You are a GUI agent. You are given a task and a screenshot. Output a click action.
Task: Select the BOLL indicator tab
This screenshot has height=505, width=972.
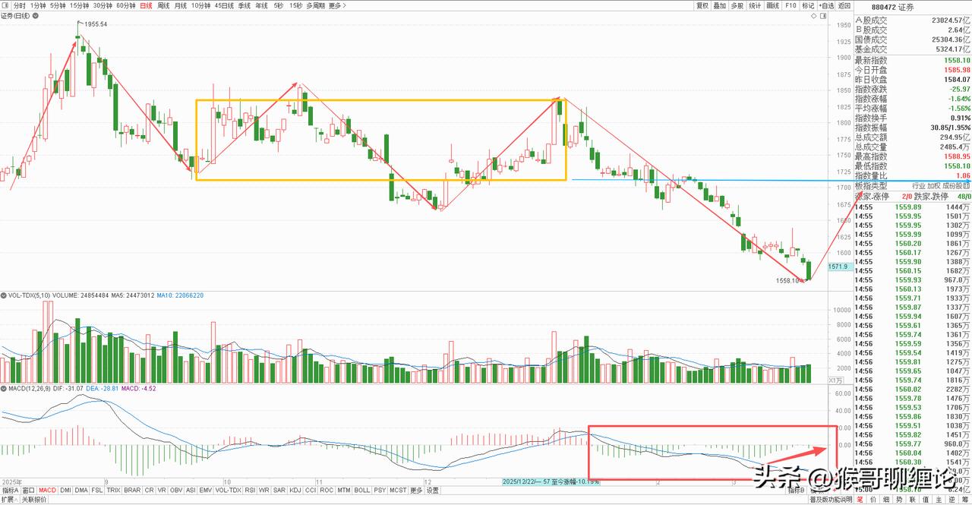(362, 490)
